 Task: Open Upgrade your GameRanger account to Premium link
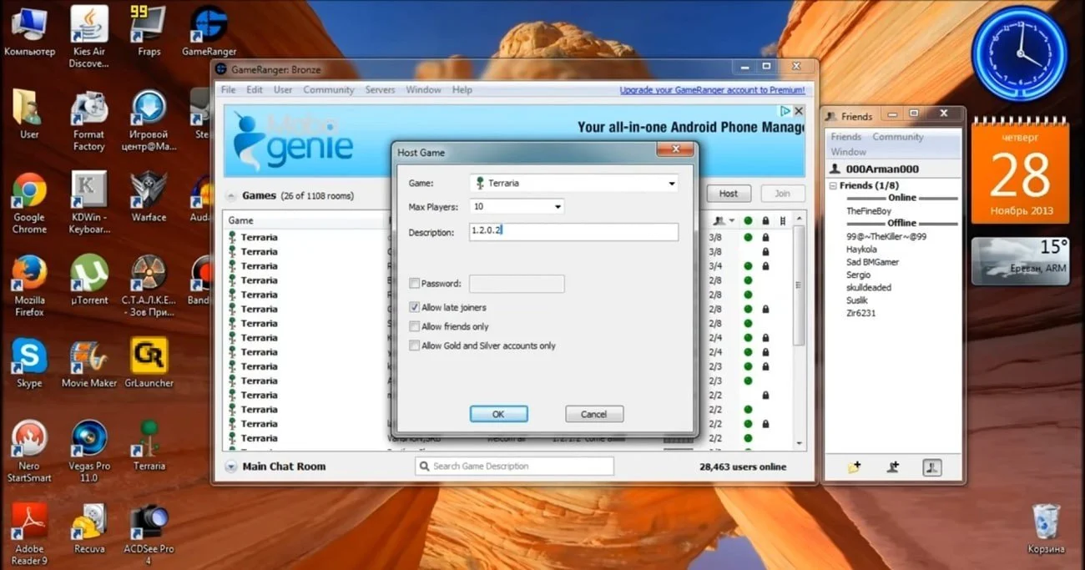click(712, 90)
